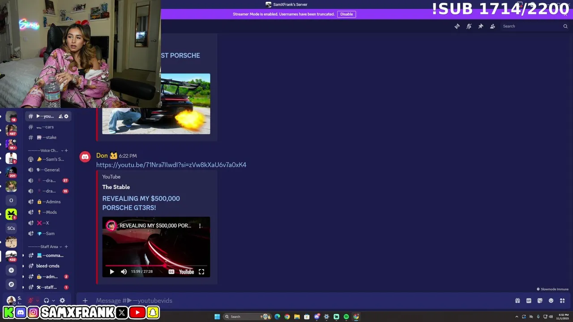This screenshot has width=573, height=322.
Task: Join voice channel with 27 badge
Action: [x=48, y=181]
